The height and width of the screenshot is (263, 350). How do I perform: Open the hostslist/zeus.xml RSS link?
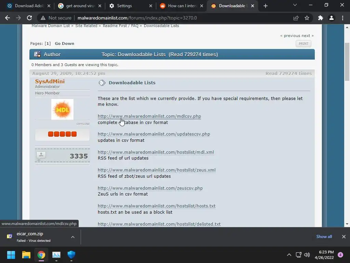pyautogui.click(x=157, y=170)
